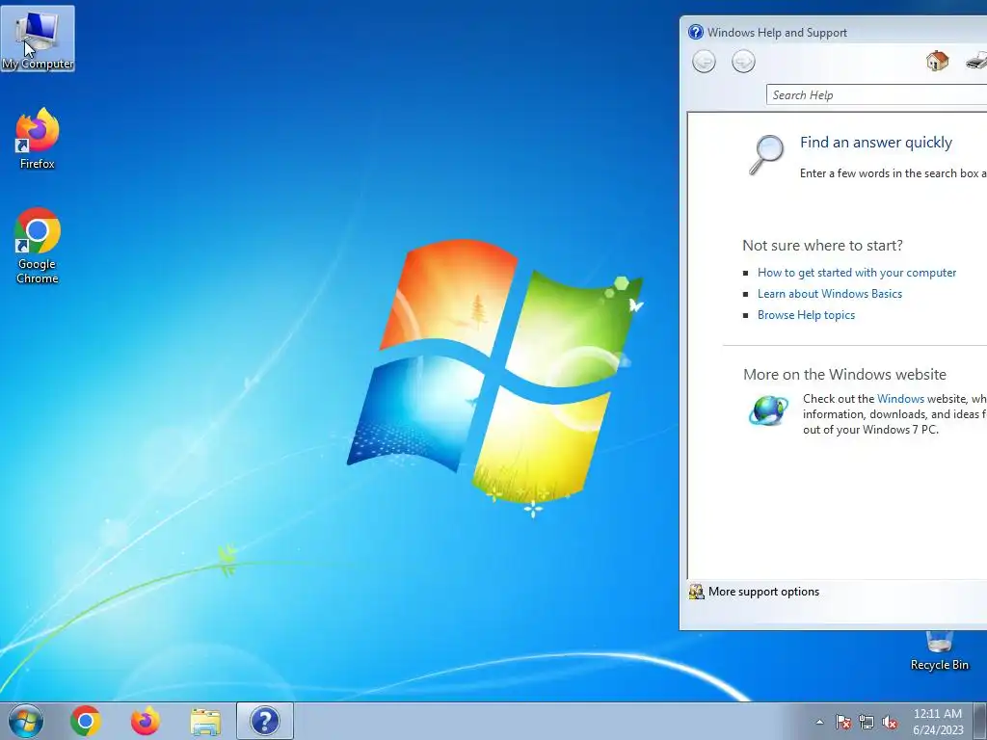Click the 6/24/2023 date in taskbar

click(938, 730)
